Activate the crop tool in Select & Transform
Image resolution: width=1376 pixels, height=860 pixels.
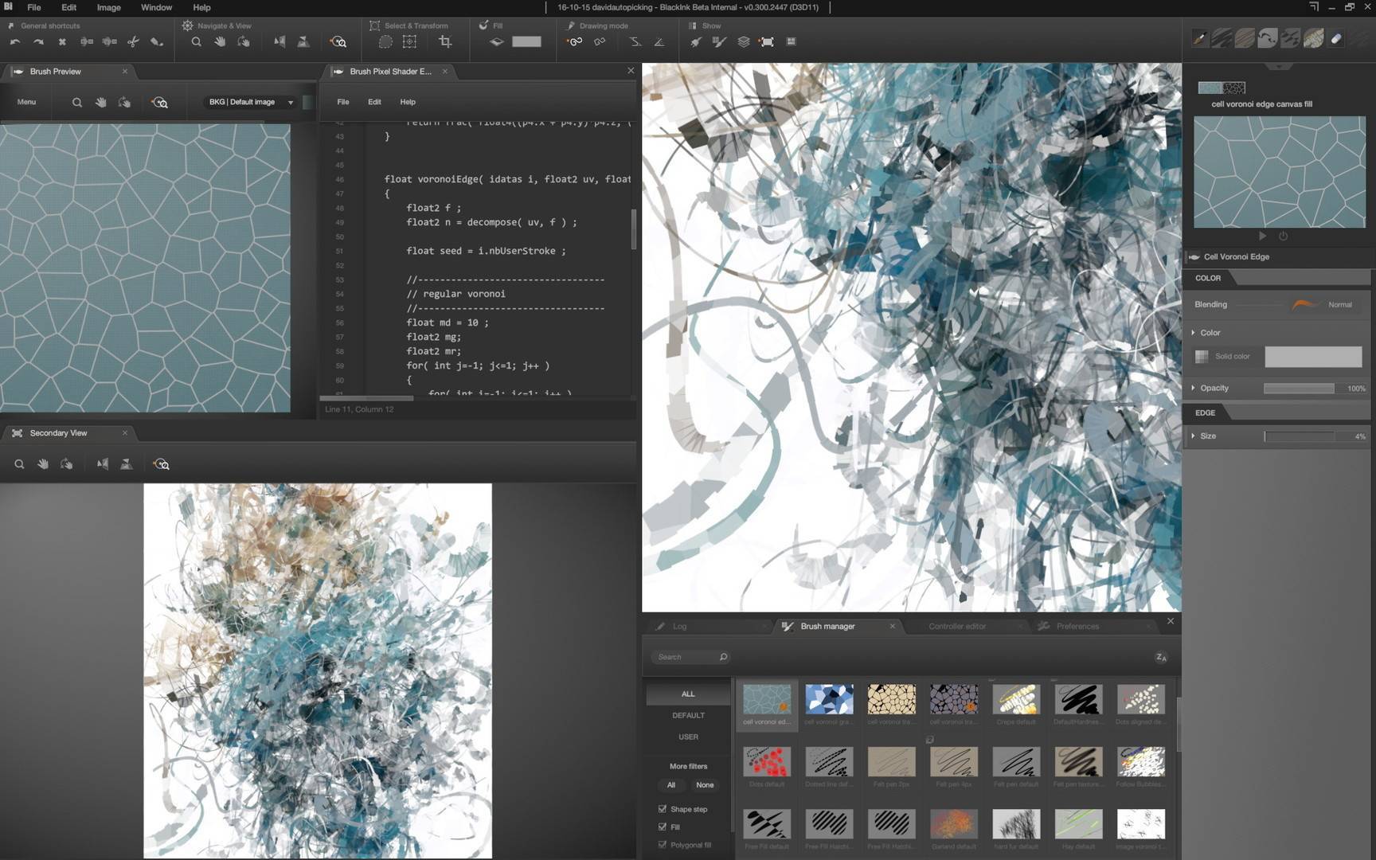[x=445, y=42]
